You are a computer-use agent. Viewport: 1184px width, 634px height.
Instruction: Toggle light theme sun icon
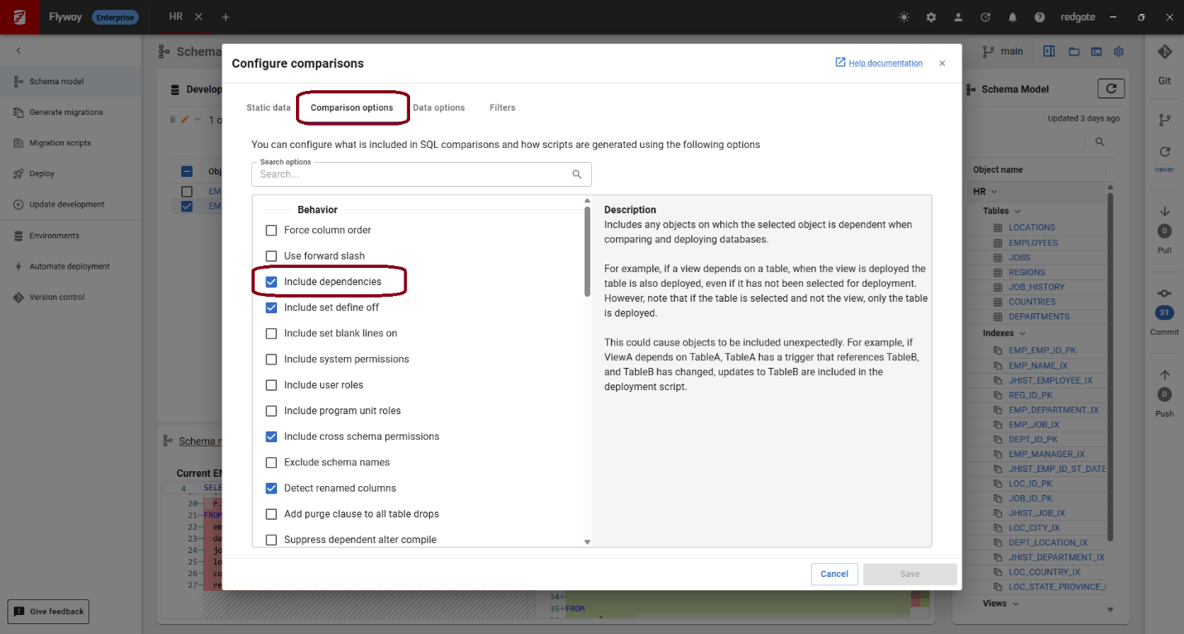[904, 17]
